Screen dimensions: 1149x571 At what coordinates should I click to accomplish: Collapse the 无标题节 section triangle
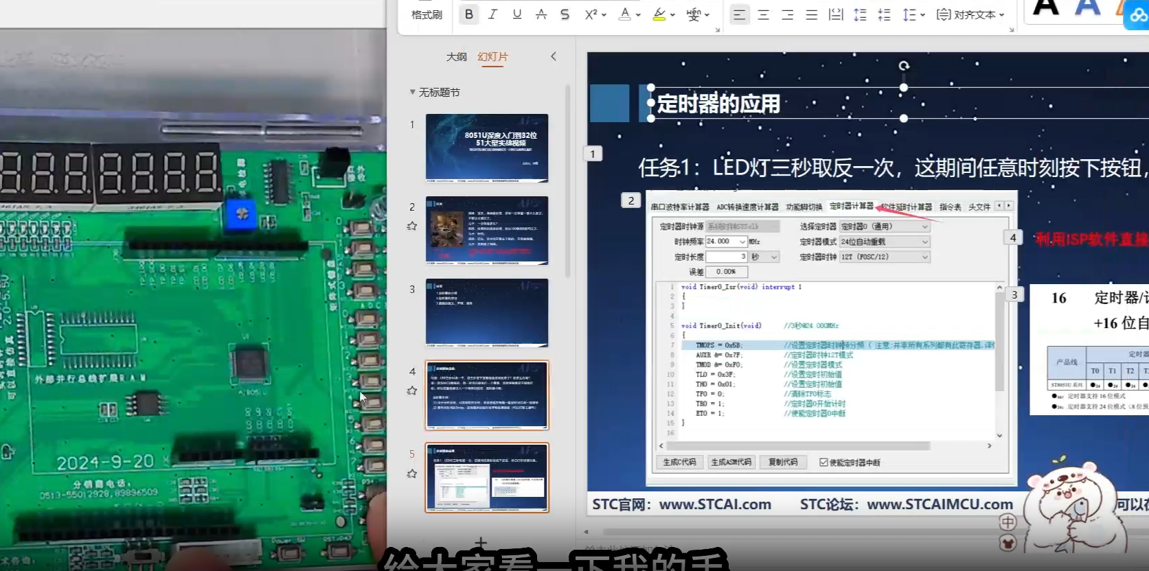click(412, 92)
